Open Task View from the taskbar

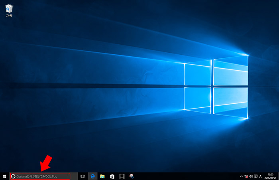(83, 176)
